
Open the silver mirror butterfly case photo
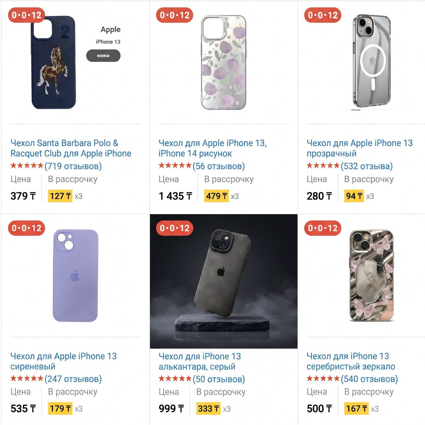point(372,276)
